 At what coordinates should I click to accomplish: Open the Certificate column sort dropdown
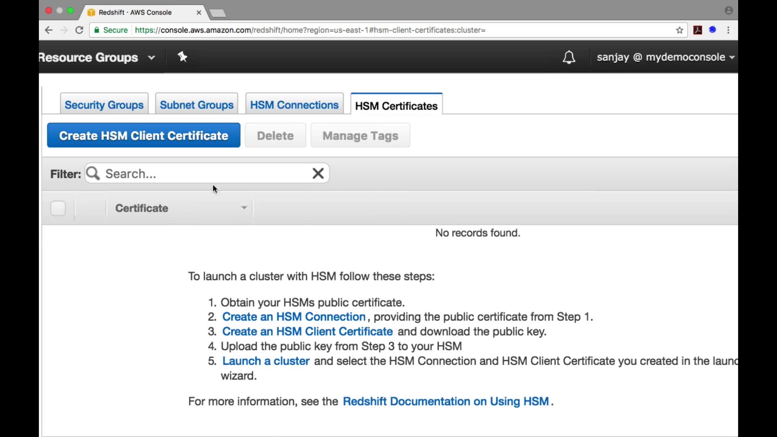244,208
